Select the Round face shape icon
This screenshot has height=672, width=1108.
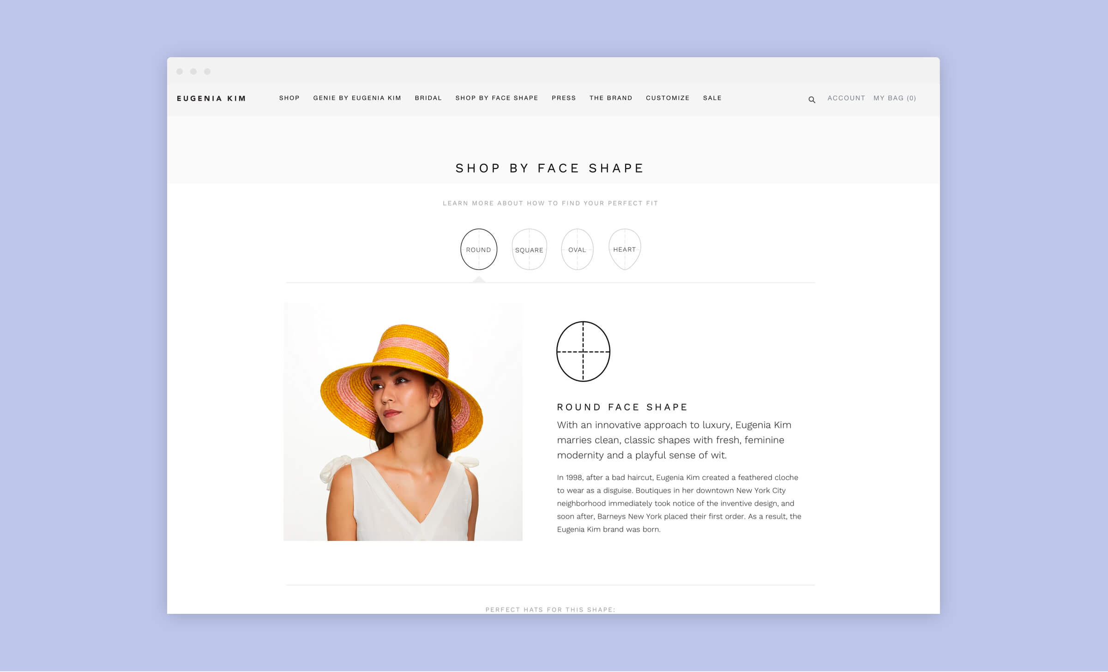479,249
